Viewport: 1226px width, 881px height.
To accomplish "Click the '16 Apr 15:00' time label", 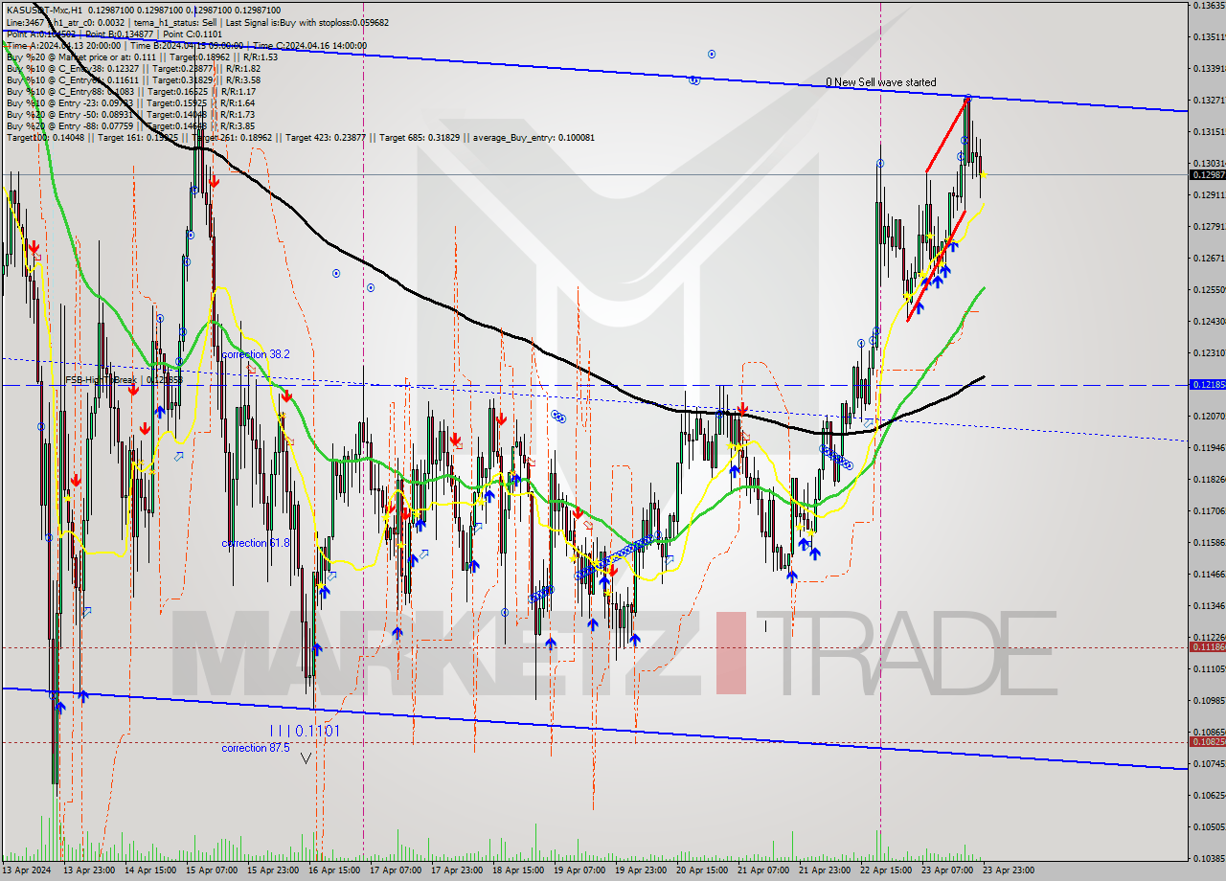I will tap(333, 870).
